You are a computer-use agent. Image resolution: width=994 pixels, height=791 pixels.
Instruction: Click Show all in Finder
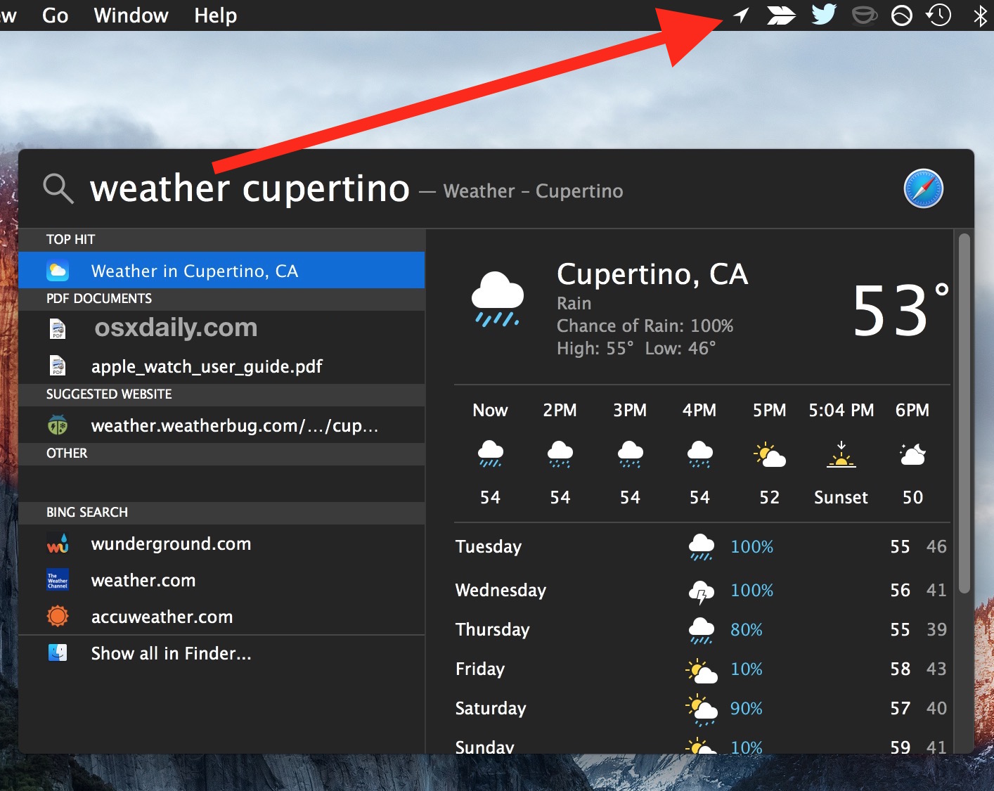[x=171, y=652]
